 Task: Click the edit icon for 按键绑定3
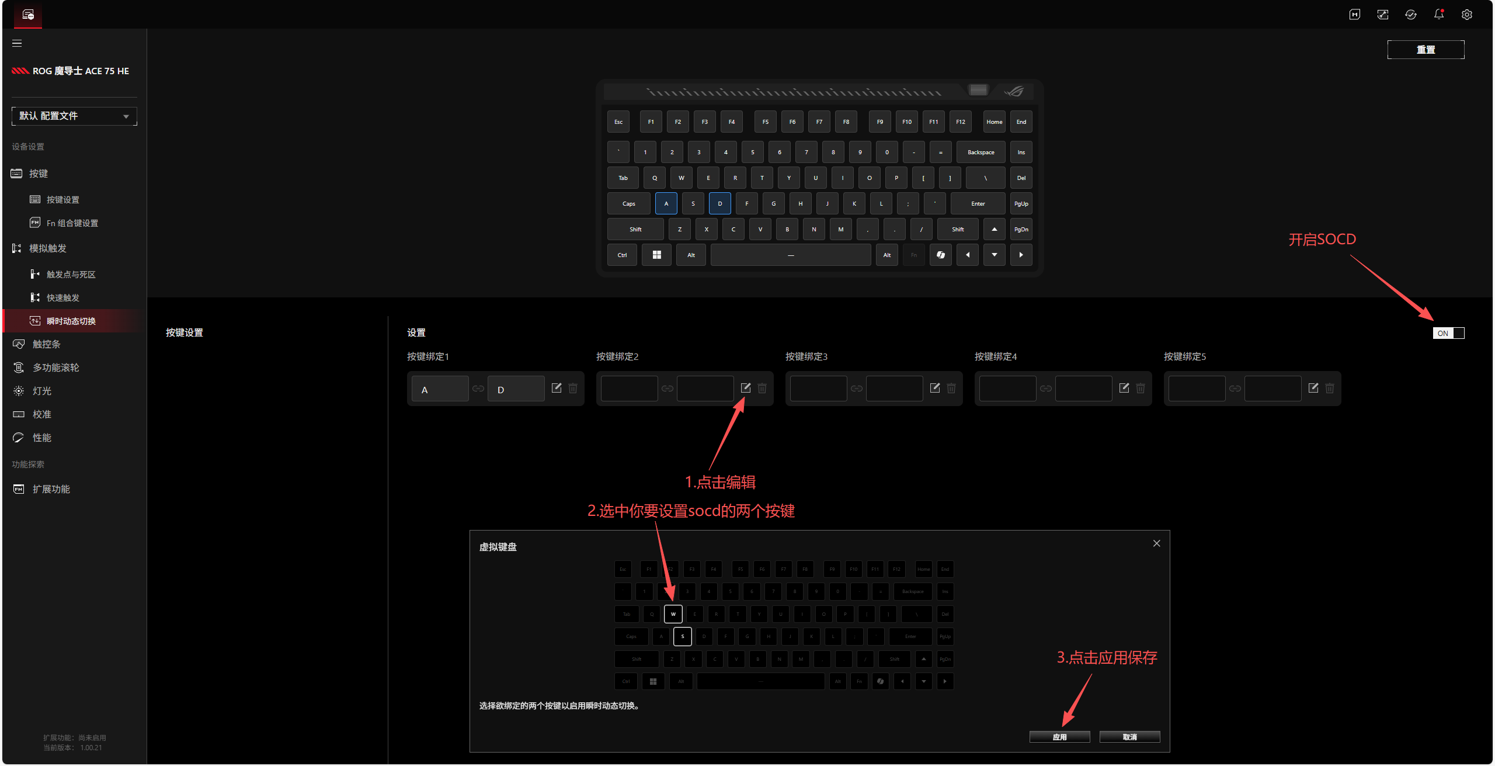pos(935,388)
